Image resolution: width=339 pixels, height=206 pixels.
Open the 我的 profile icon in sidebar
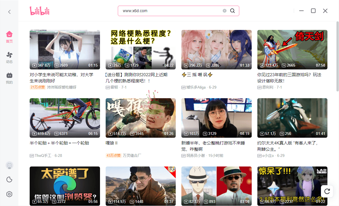9,78
